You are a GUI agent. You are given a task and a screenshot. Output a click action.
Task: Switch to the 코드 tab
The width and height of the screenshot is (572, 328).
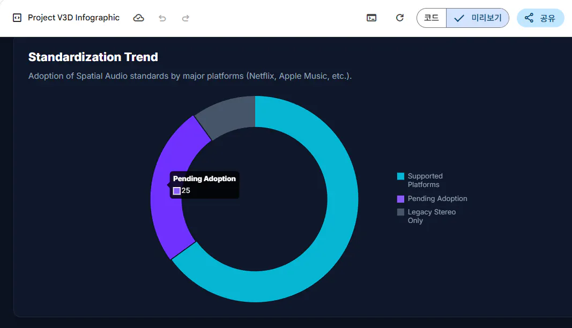pos(432,18)
